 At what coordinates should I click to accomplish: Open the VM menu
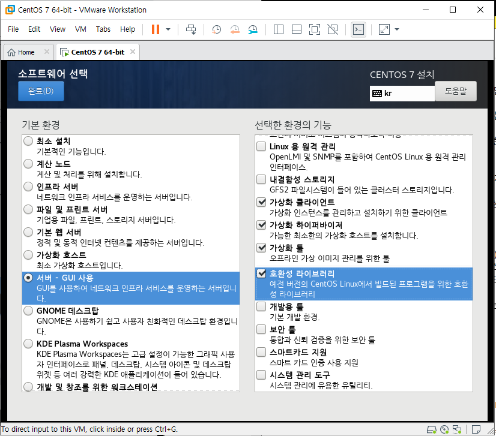point(80,29)
